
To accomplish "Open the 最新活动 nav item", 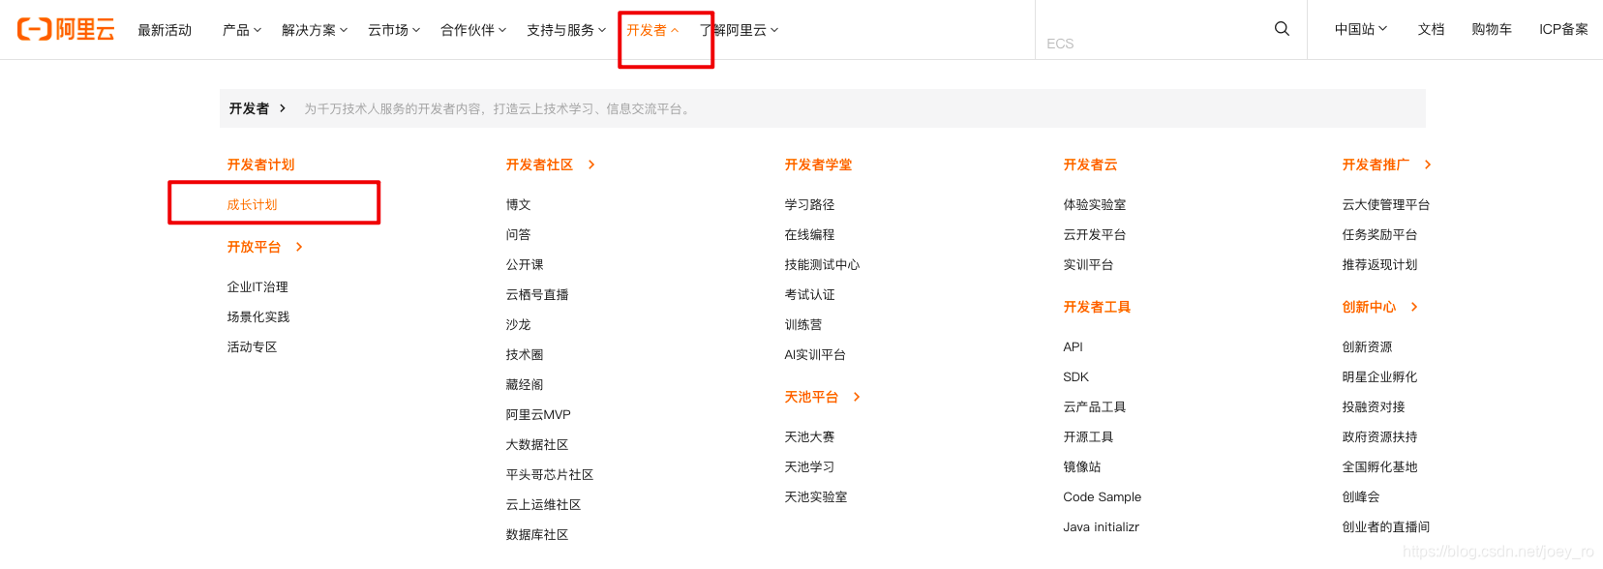I will point(165,30).
